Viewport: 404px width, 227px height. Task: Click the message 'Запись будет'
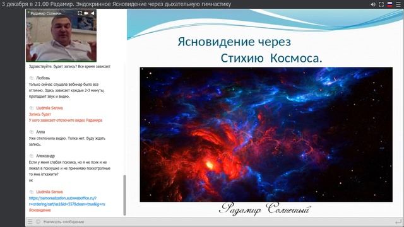pos(40,114)
